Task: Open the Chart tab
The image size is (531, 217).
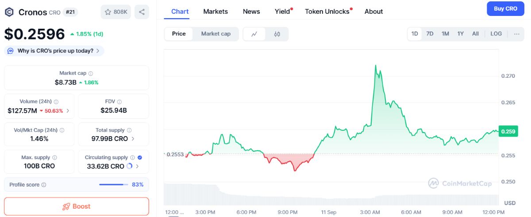Action: pyautogui.click(x=180, y=11)
